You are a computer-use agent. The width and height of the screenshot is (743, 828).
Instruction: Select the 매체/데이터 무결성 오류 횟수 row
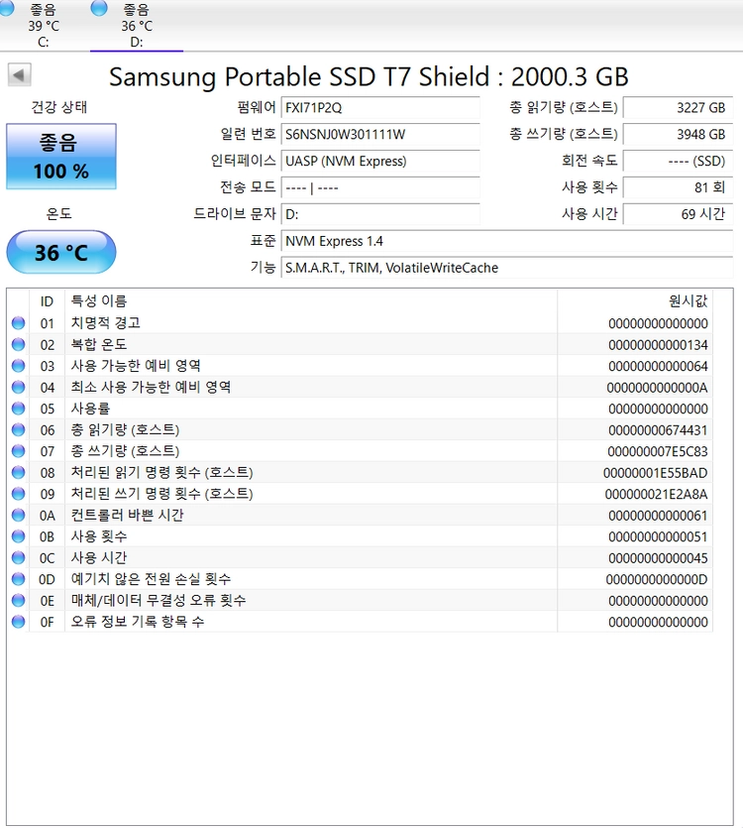(x=360, y=600)
